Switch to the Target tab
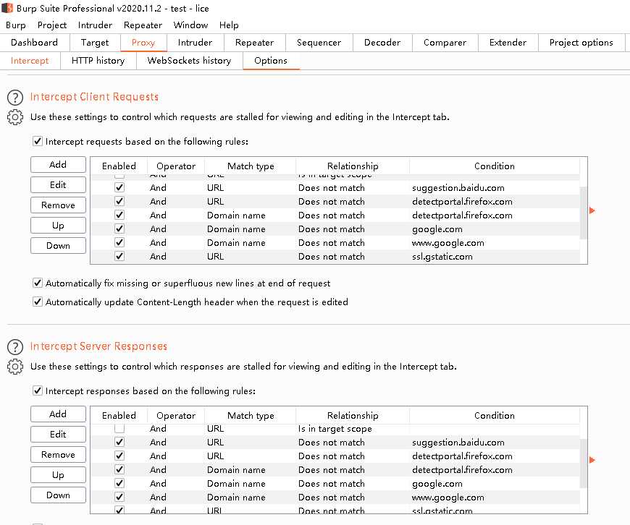The width and height of the screenshot is (630, 525). click(95, 43)
